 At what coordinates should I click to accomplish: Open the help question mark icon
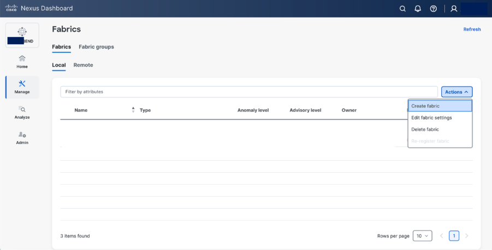(434, 9)
